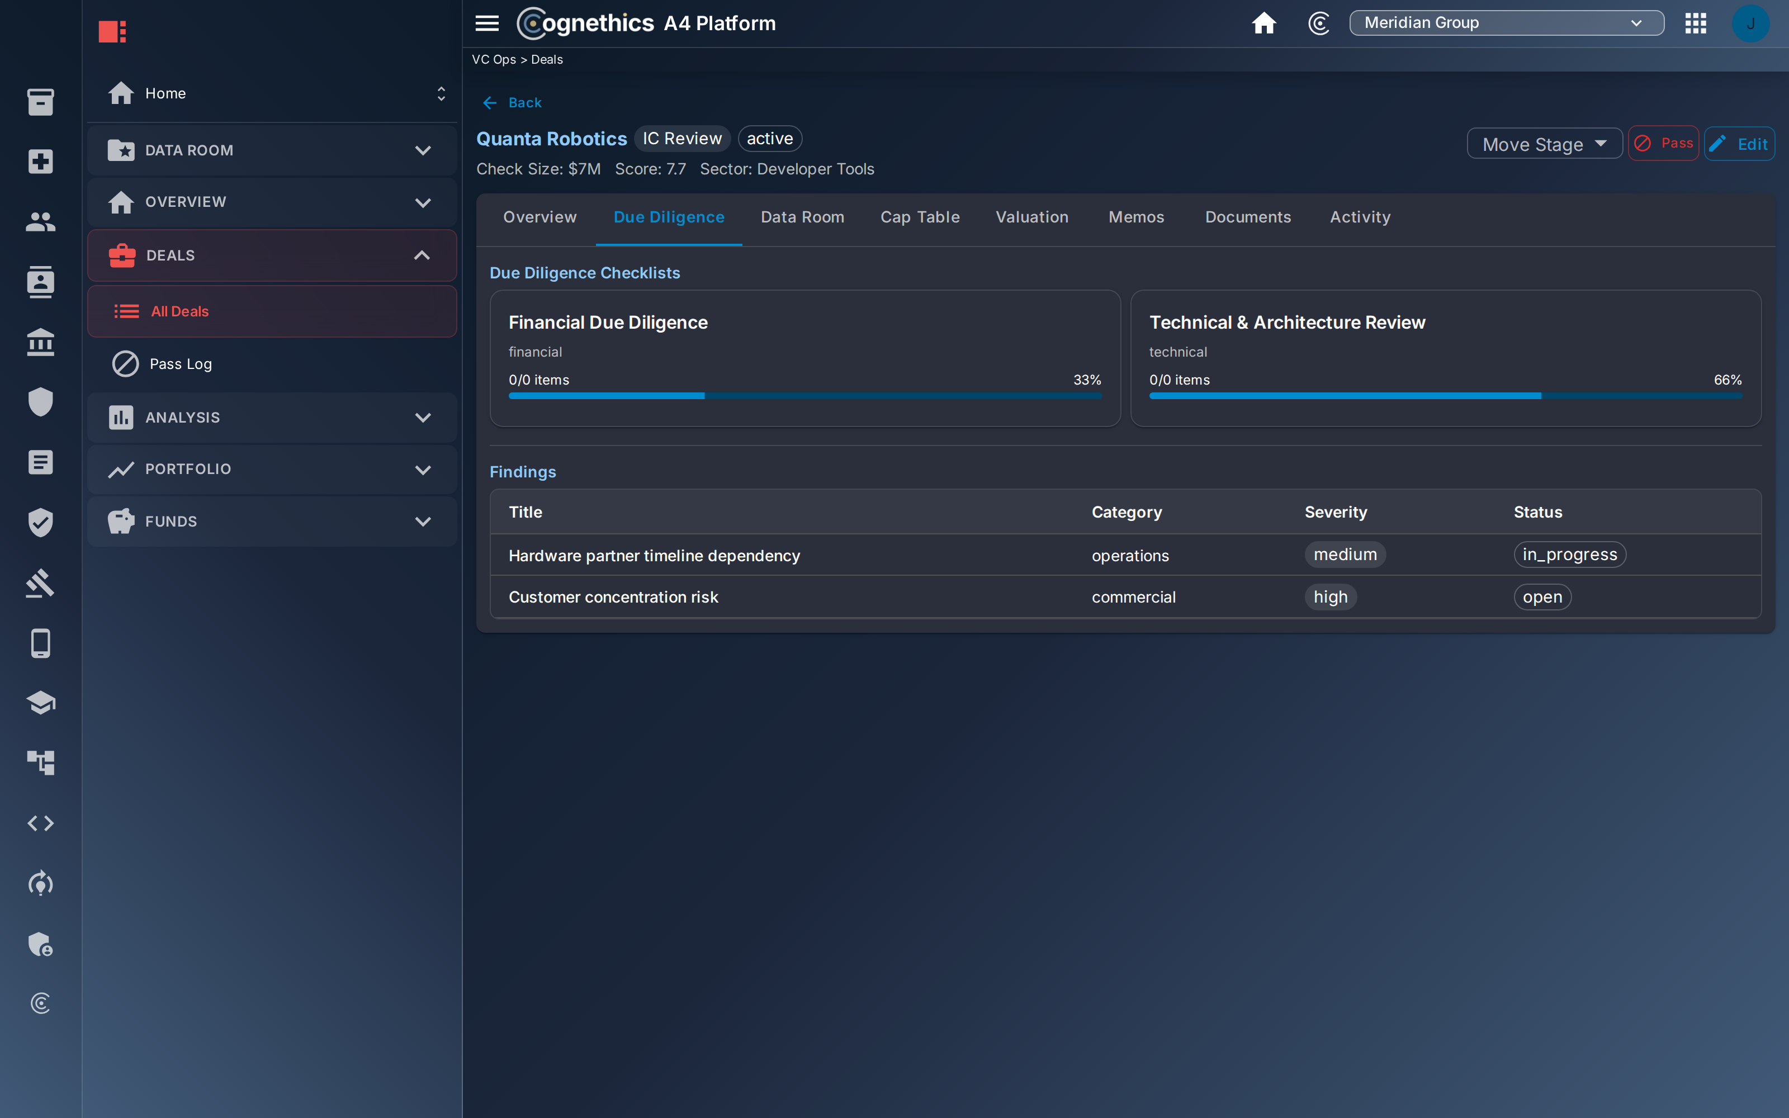Click the Financial Due Diligence progress bar
This screenshot has width=1789, height=1118.
(x=804, y=396)
